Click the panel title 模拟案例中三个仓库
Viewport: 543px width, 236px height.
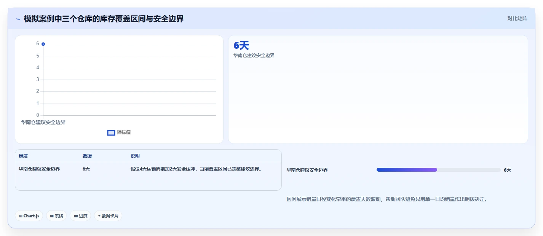[x=104, y=19]
